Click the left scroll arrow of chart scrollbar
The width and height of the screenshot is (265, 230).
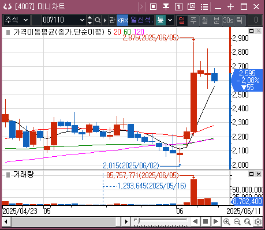click(x=6, y=222)
